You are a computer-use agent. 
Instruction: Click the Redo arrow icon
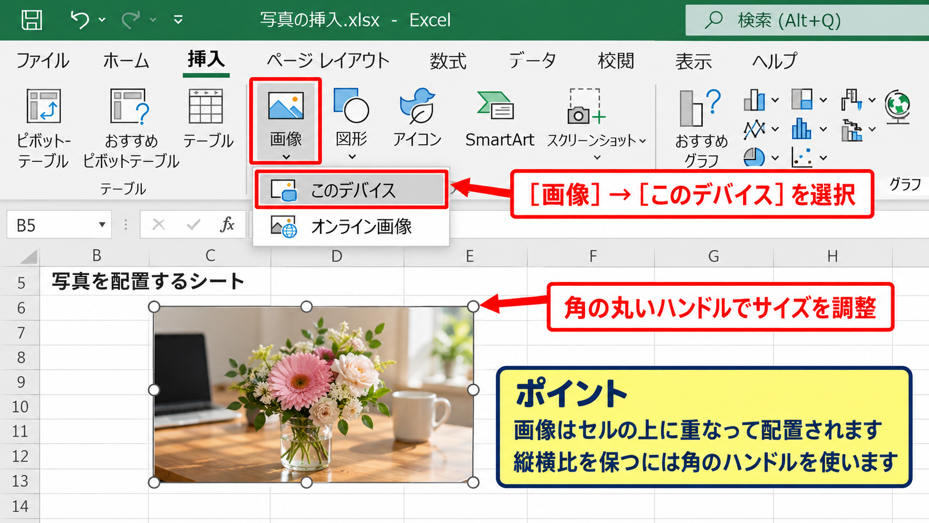click(x=130, y=20)
